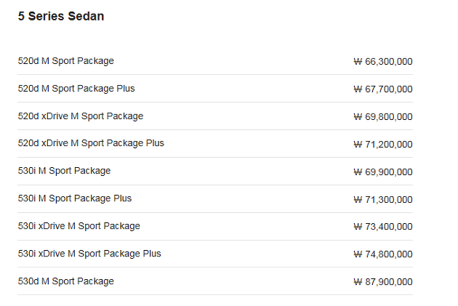458x306 pixels.
Task: Click the ₩ 69,900,000 price
Action: coord(383,172)
